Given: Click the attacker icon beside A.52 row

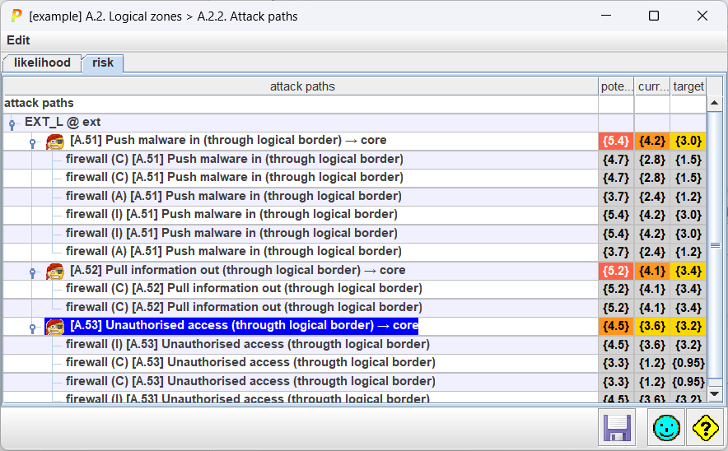Looking at the screenshot, I should 55,271.
